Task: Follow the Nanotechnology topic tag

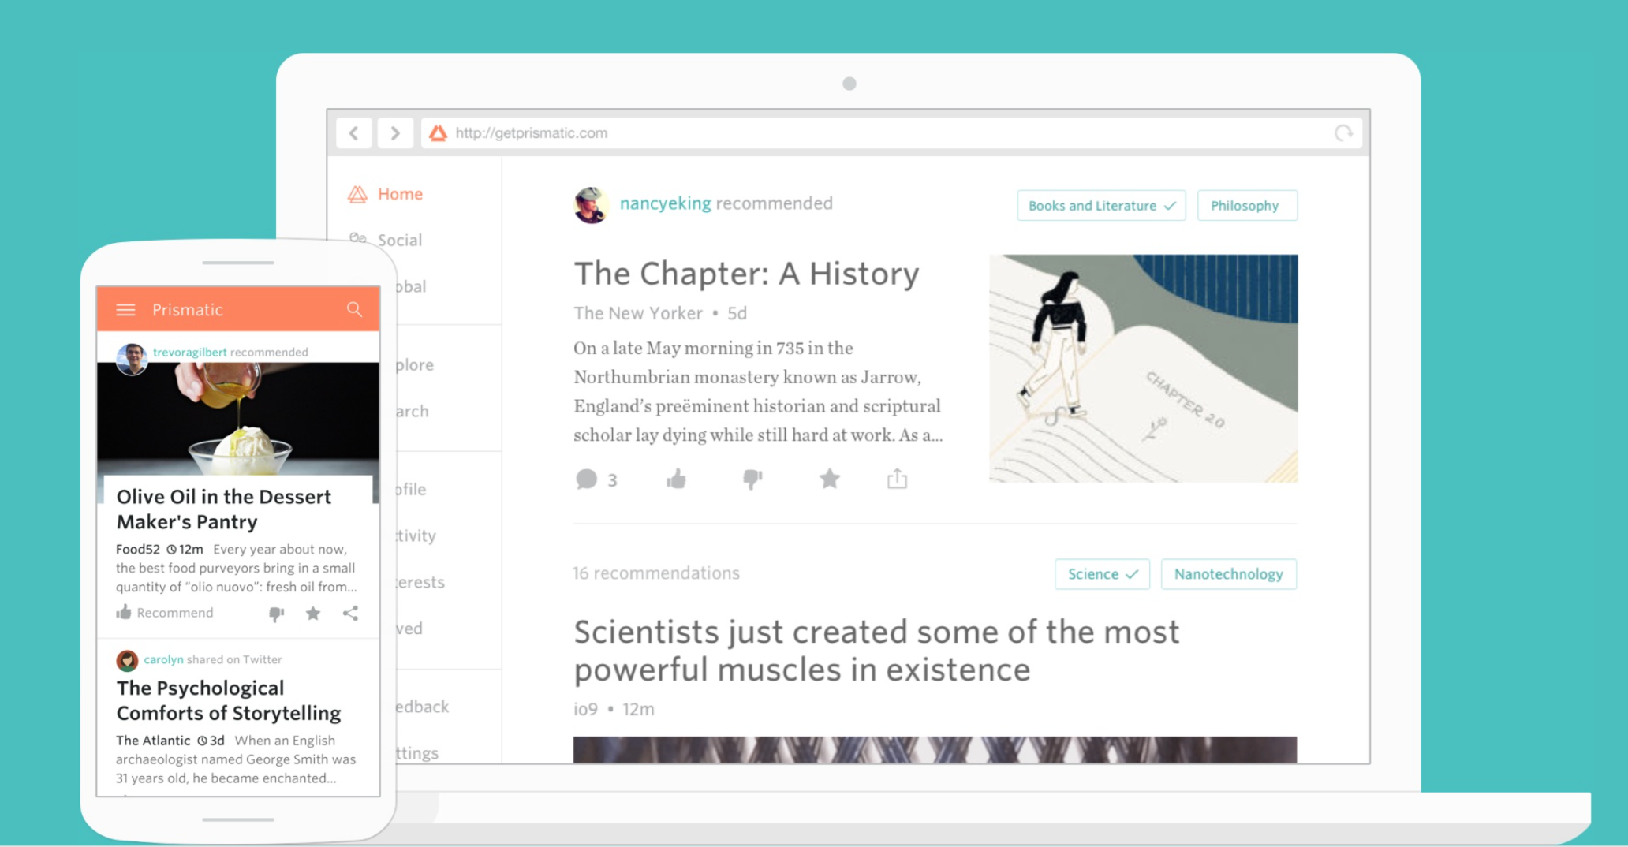Action: [x=1227, y=574]
